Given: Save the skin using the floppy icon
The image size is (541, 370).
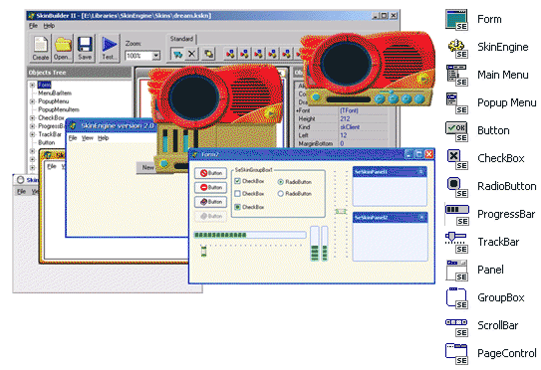Looking at the screenshot, I should 85,48.
